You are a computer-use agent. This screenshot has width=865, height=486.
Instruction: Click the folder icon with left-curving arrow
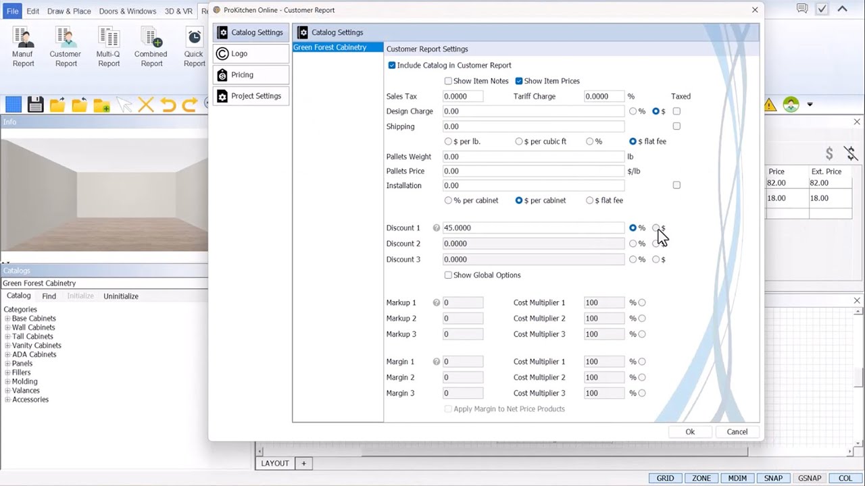[x=80, y=105]
